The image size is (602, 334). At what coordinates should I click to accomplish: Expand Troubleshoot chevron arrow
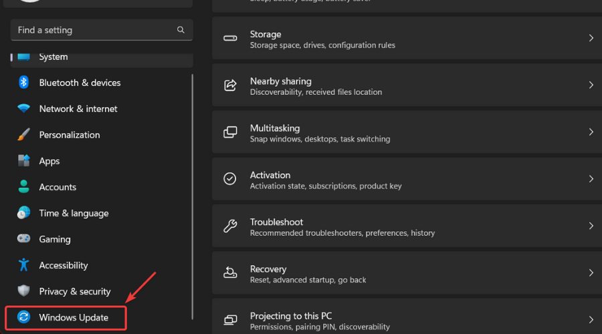591,226
